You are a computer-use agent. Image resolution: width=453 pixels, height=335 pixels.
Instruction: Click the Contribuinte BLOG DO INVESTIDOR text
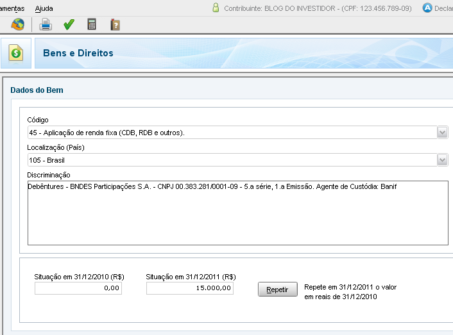318,8
